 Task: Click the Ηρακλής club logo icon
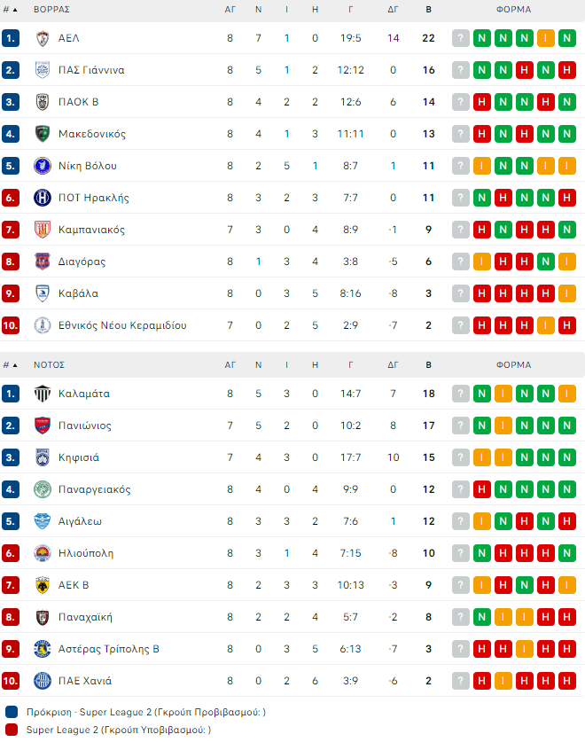tap(42, 198)
